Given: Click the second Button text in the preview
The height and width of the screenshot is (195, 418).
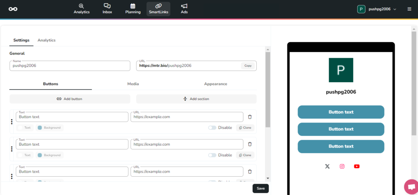Looking at the screenshot, I should click(341, 129).
